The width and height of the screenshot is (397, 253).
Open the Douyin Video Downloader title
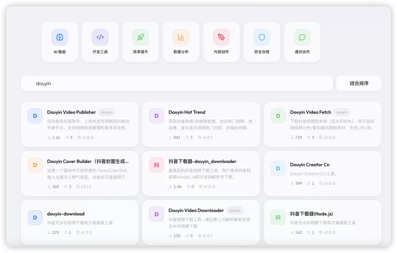(196, 210)
